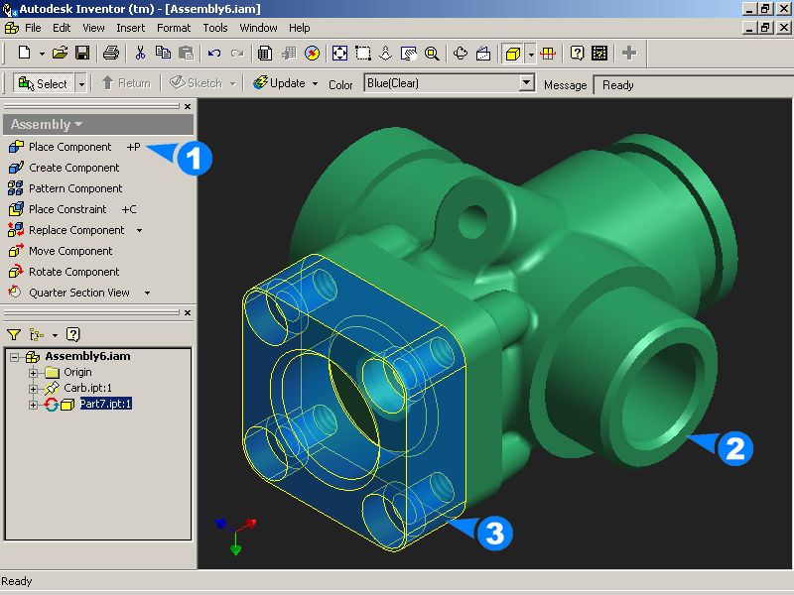
Task: Click the Pan hand icon
Action: (x=408, y=53)
